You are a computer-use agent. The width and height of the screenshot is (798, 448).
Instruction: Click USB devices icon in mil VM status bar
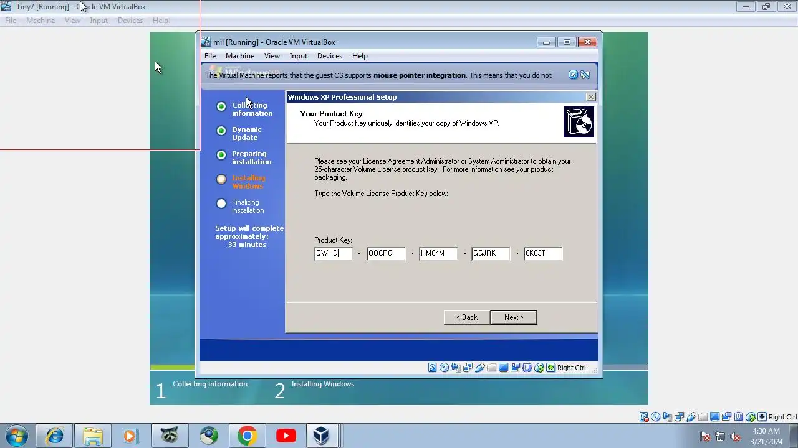(x=479, y=368)
